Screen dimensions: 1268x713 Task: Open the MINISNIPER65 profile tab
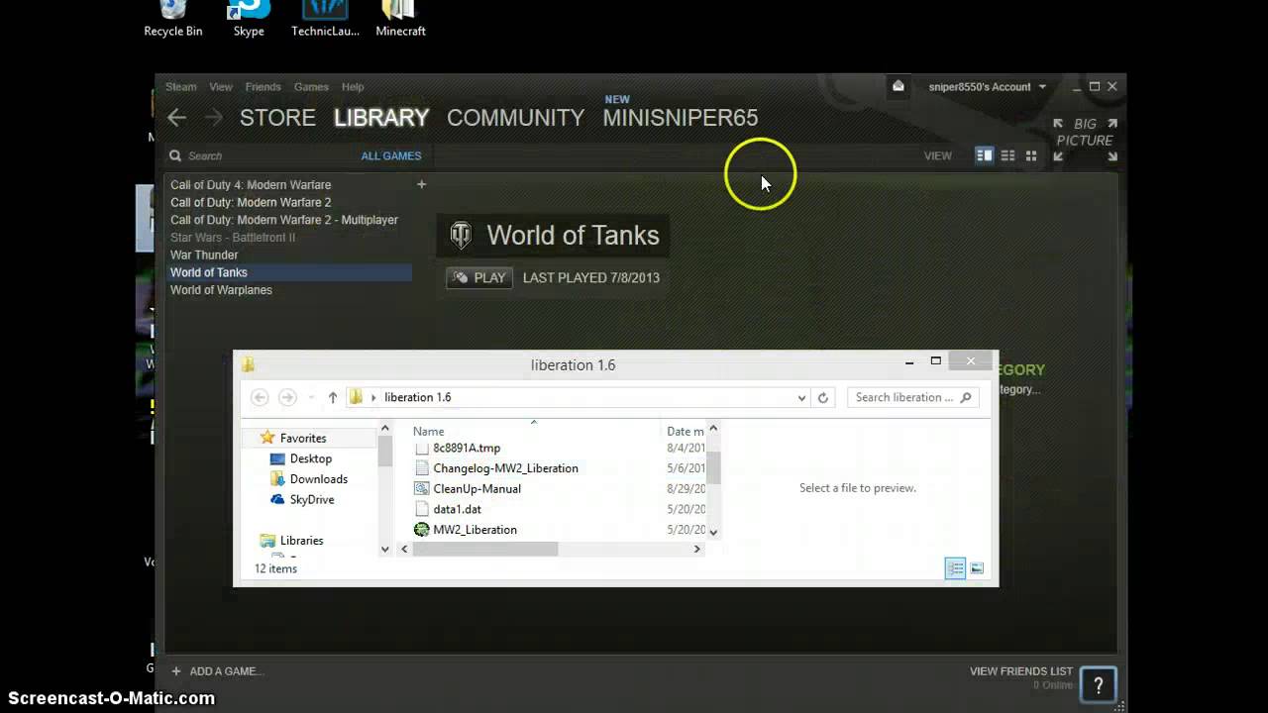[681, 118]
